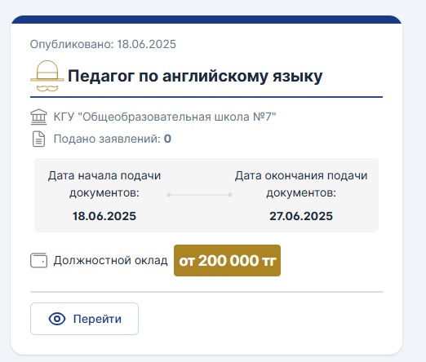Click the gold от 200 000 тг badge

[227, 261]
